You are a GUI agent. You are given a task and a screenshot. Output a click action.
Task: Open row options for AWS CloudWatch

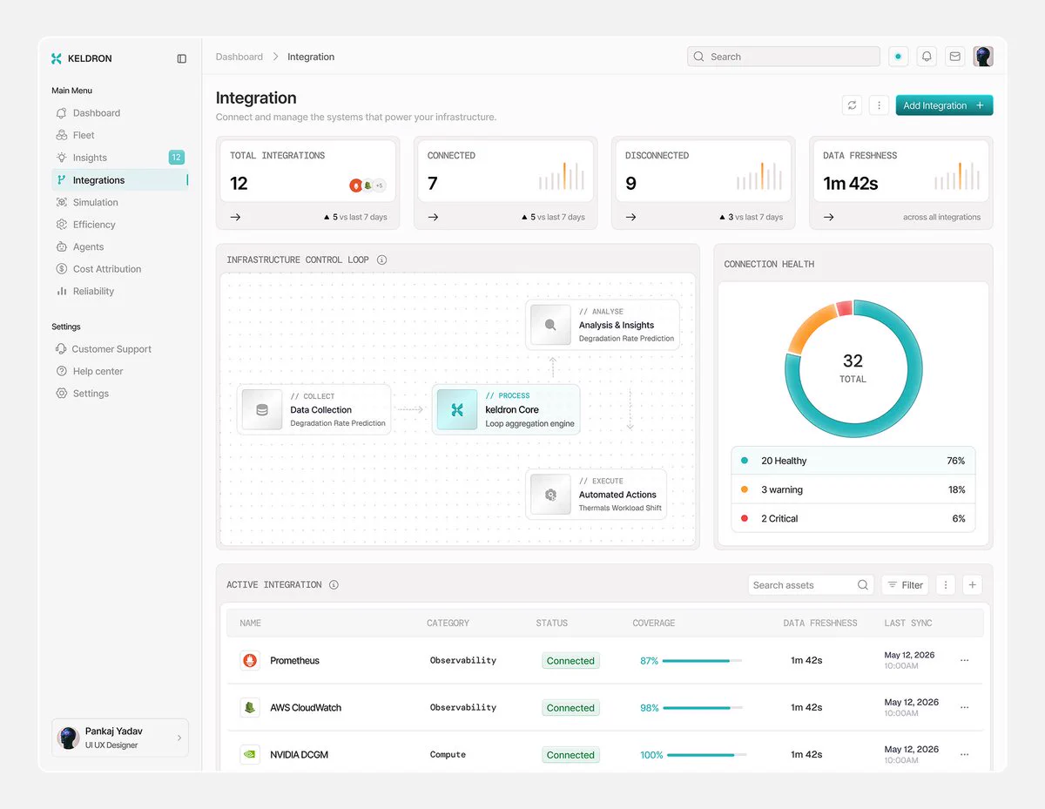tap(964, 707)
